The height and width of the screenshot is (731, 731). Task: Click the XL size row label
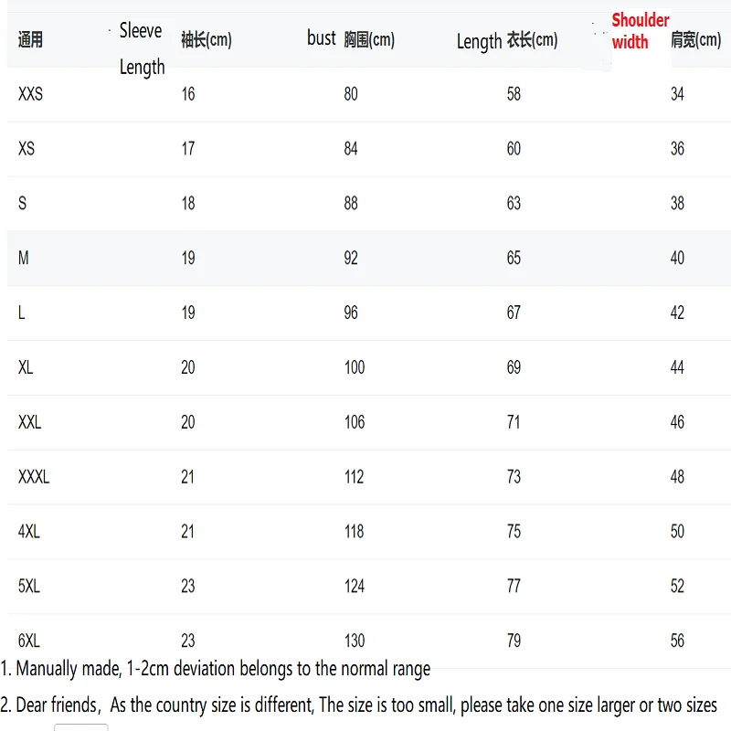pos(26,367)
